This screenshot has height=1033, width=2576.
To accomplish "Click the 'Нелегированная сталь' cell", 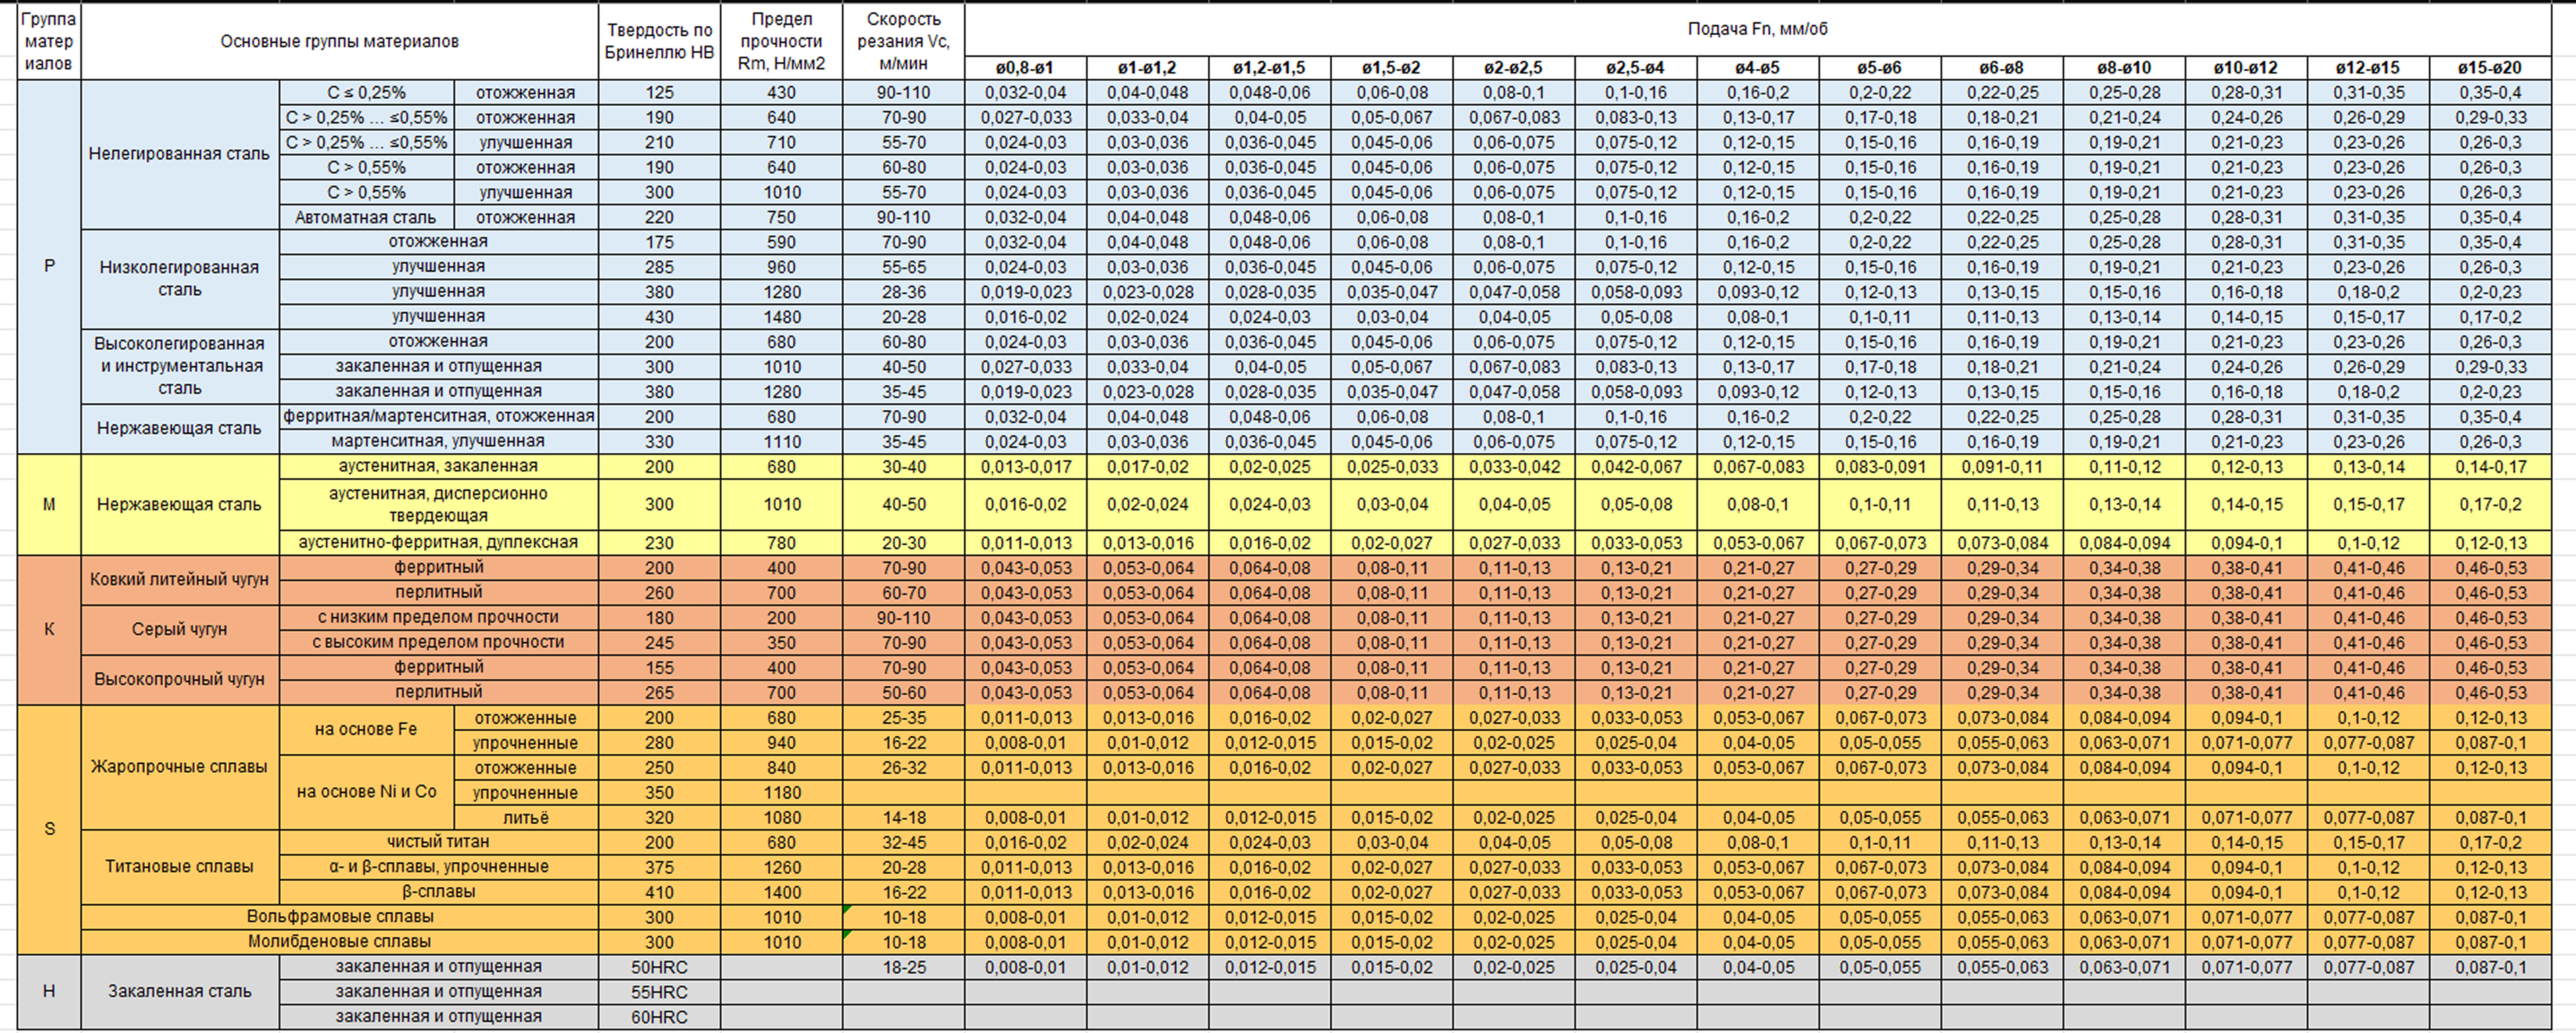I will click(x=179, y=154).
